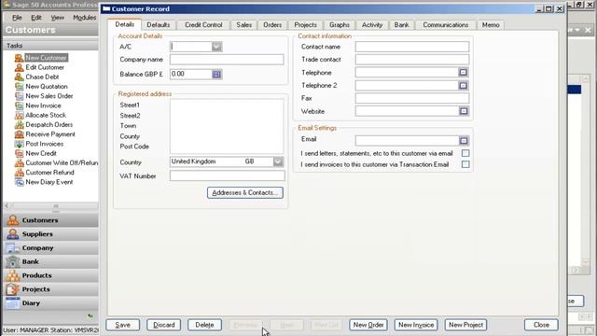
Task: Click the New Customer task icon
Action: tap(19, 58)
